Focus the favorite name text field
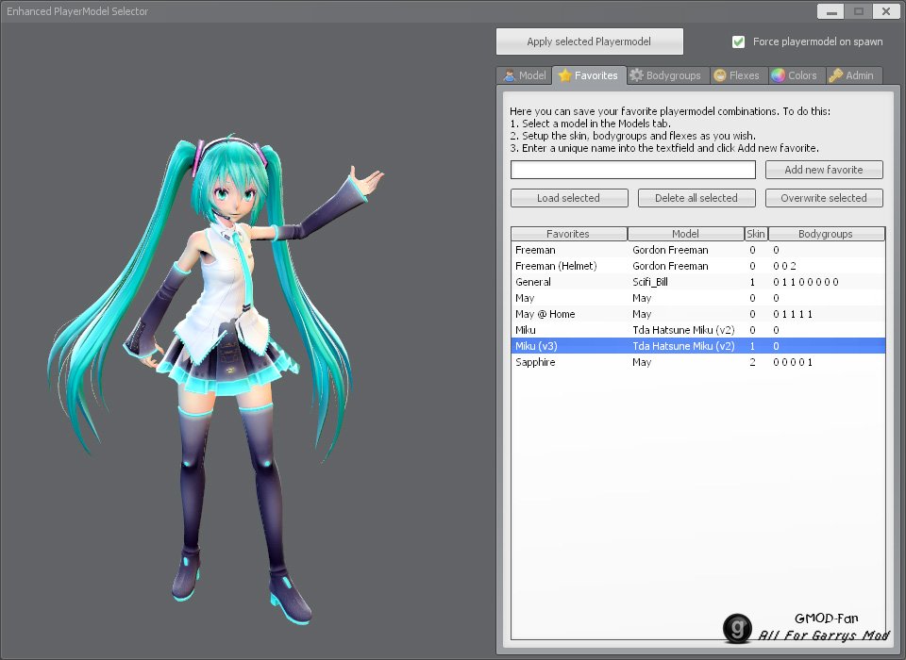906x660 pixels. point(633,170)
